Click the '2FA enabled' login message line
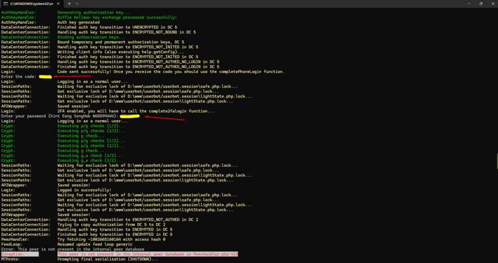 point(135,111)
